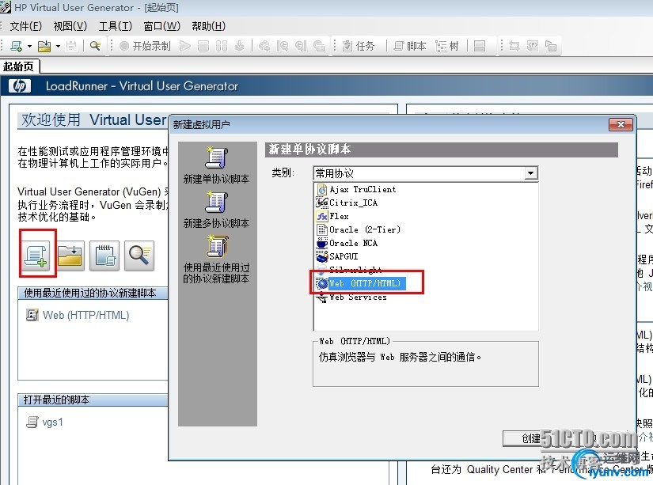This screenshot has height=485, width=653.
Task: Select 新建多协议脚本 in dialog sidebar
Action: (x=216, y=210)
